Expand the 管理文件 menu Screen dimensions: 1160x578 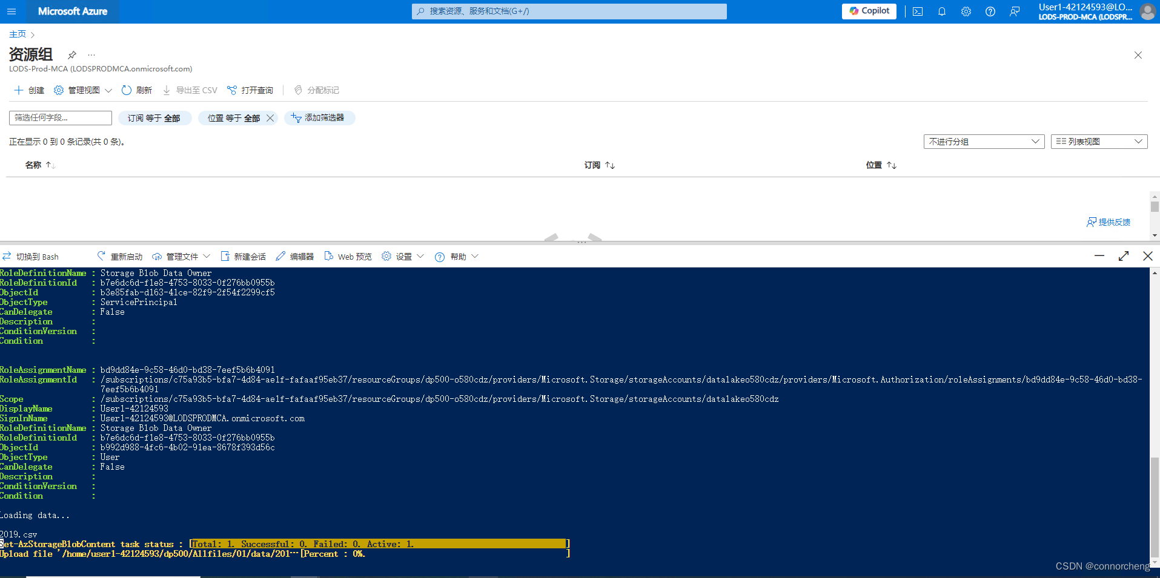pyautogui.click(x=181, y=257)
